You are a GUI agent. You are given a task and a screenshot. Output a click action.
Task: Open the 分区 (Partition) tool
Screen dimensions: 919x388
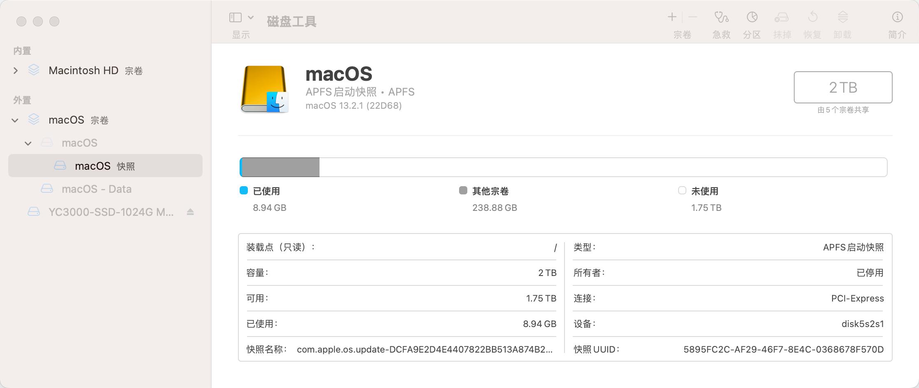[752, 23]
